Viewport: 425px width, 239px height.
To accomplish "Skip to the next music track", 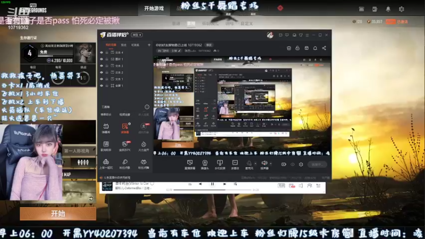I will click(x=224, y=184).
